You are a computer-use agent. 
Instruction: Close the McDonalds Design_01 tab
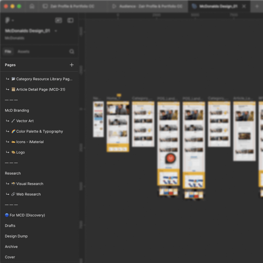point(244,6)
